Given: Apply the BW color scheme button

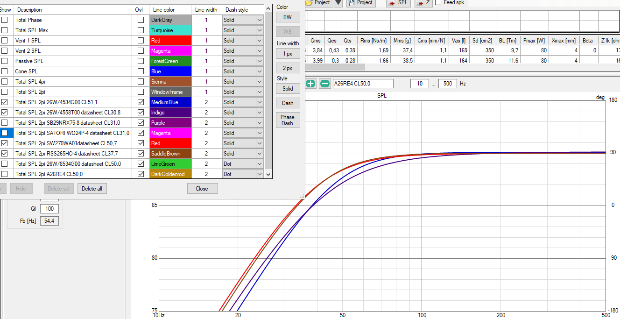Looking at the screenshot, I should tap(288, 17).
